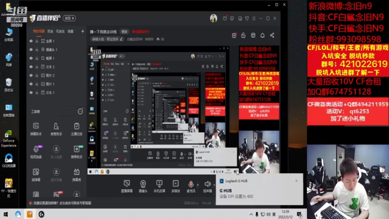Click the customer service help link at bottom

point(63,203)
